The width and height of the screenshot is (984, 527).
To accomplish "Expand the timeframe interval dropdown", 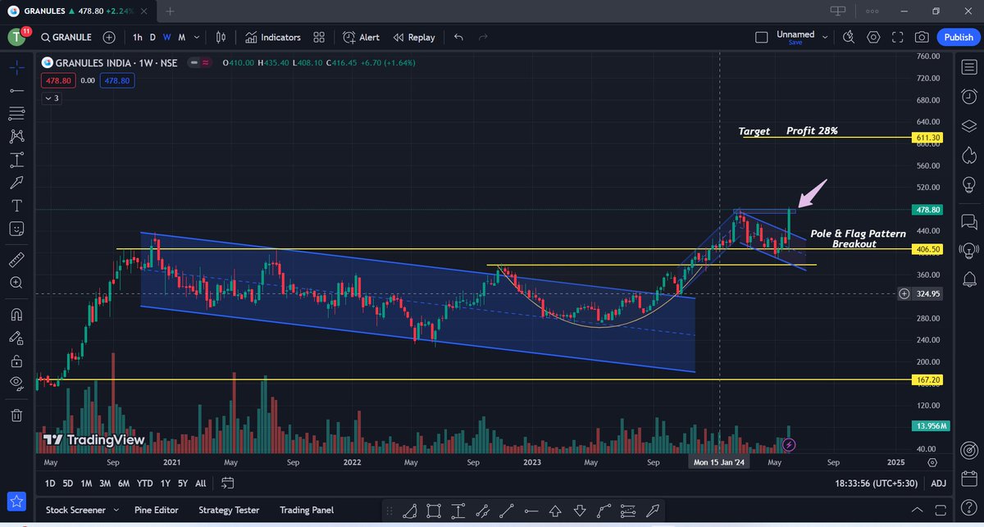I will point(197,38).
